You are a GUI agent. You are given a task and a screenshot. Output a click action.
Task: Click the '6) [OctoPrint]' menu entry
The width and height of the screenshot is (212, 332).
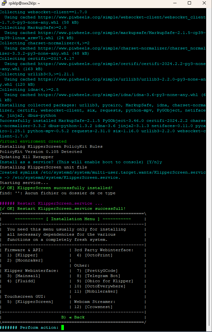[95, 255]
